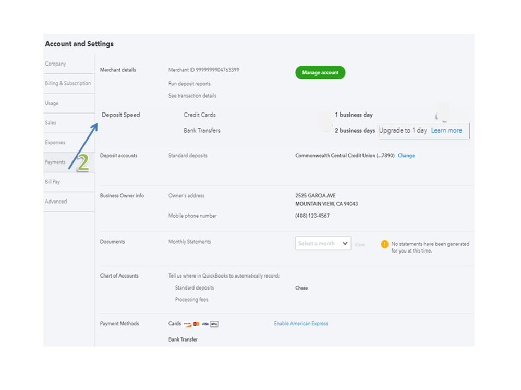521x390 pixels.
Task: Click the Discover card icon
Action: click(187, 324)
